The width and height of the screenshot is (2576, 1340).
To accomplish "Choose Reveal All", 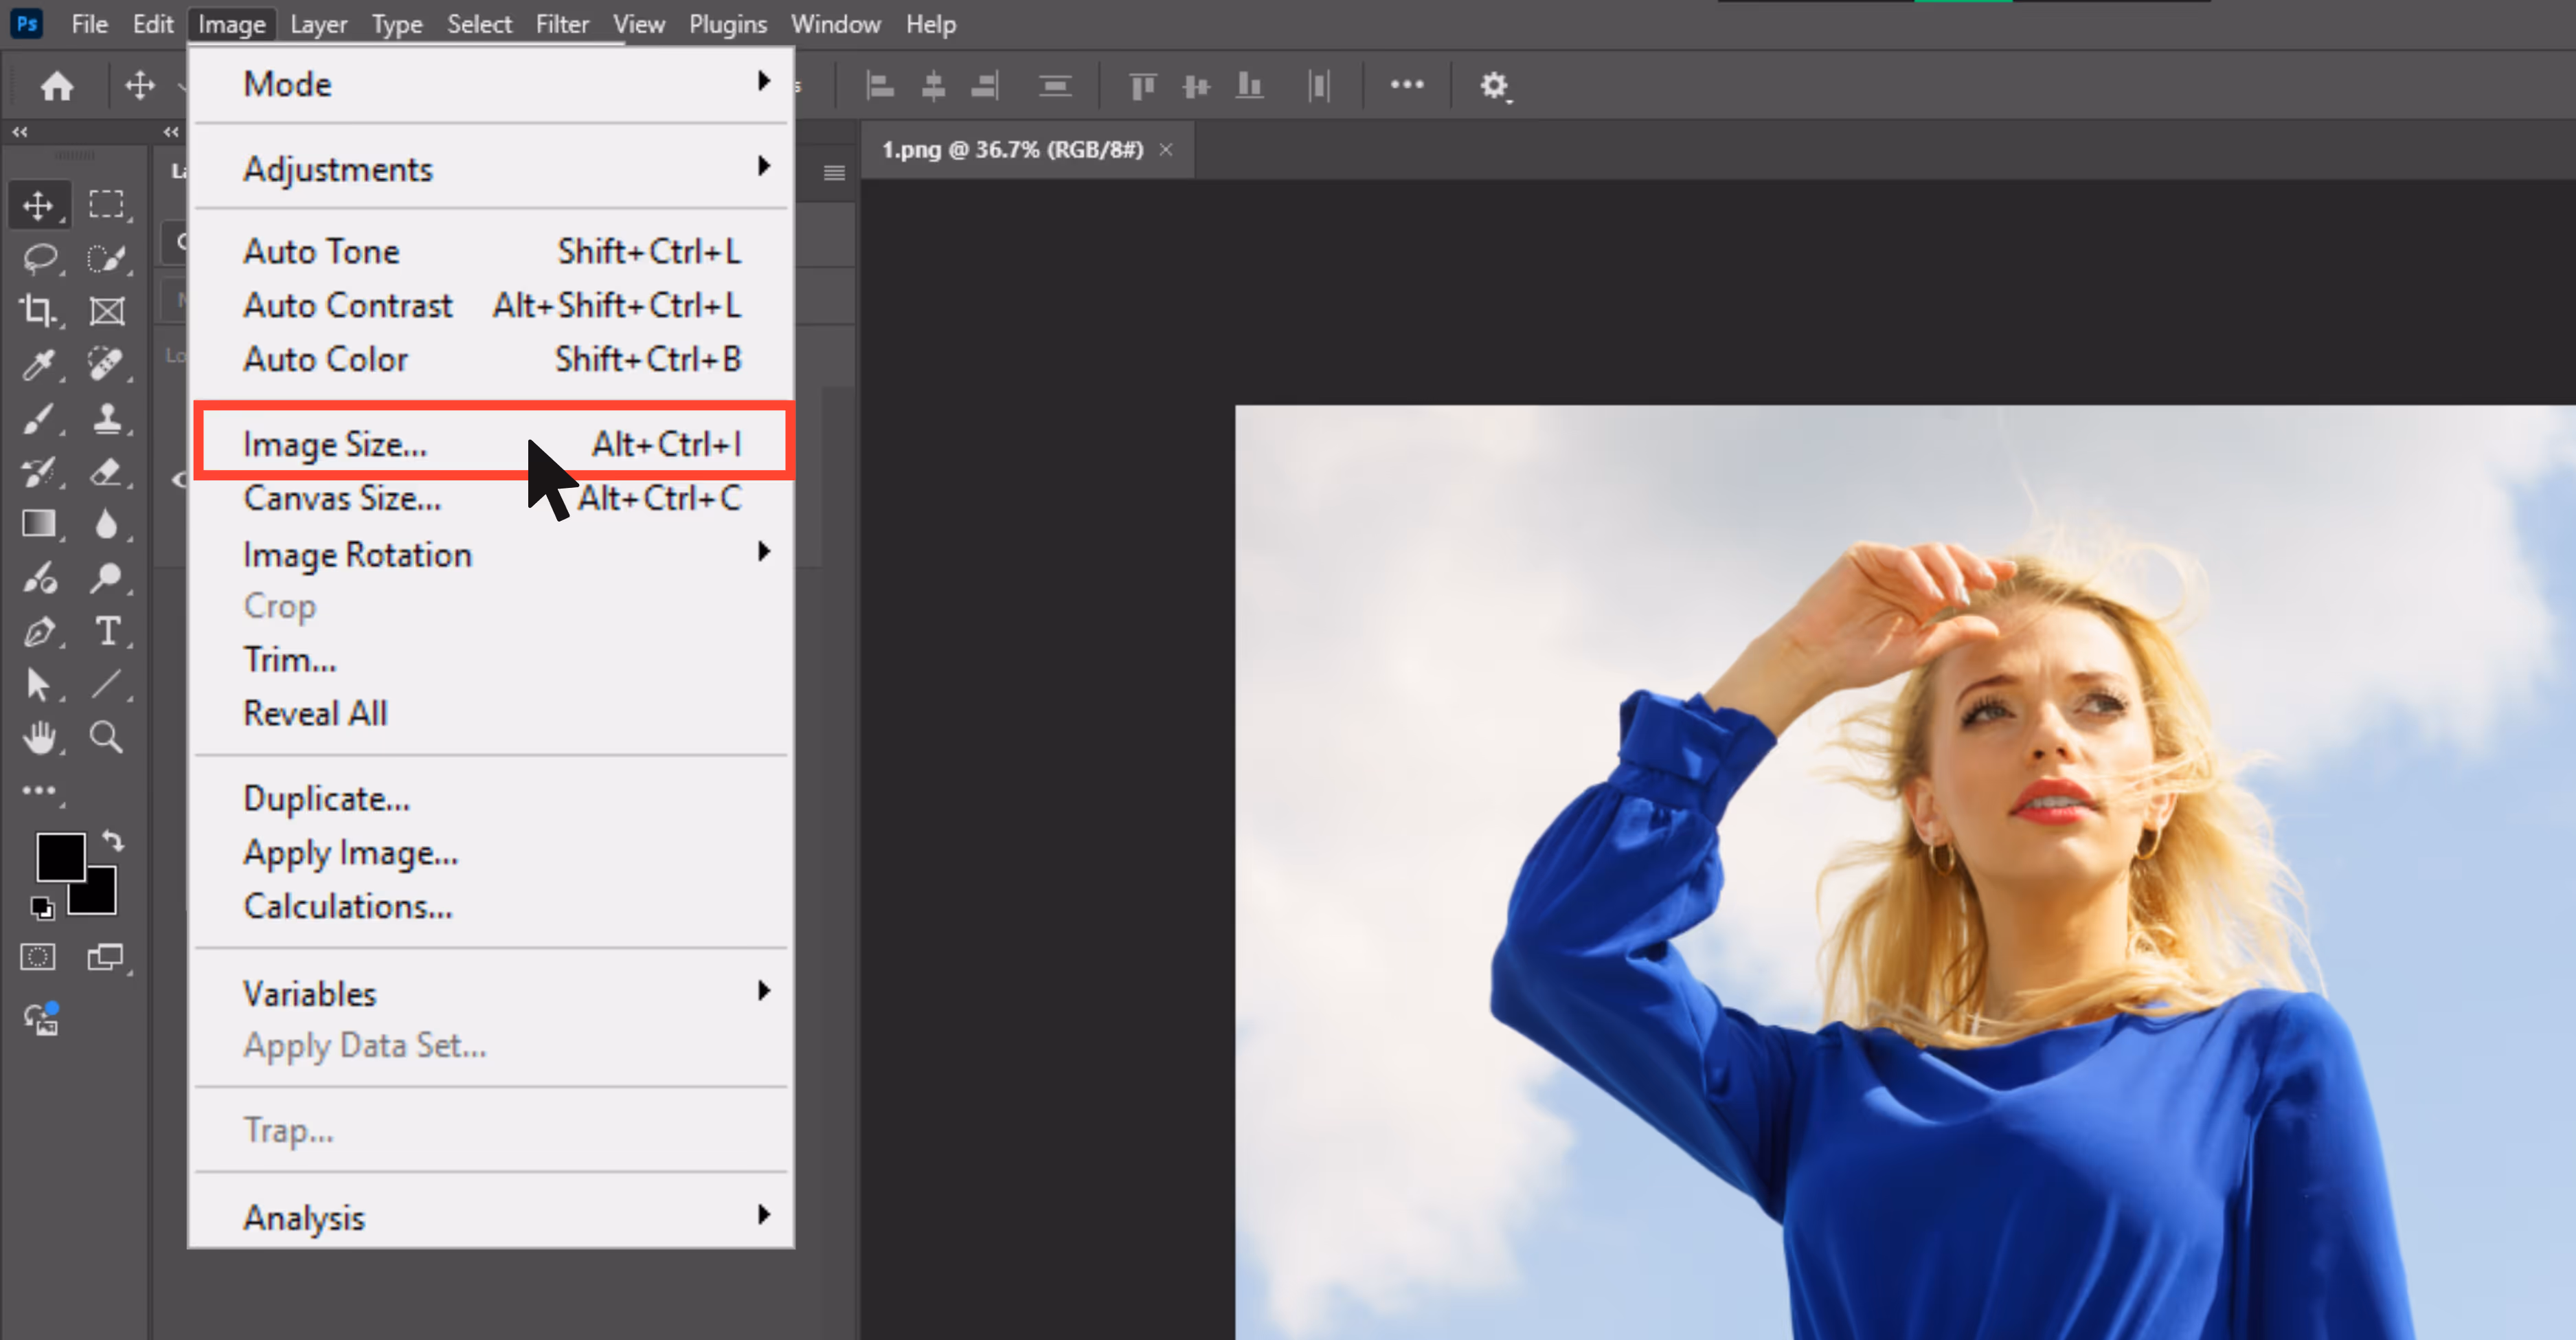I will click(491, 713).
